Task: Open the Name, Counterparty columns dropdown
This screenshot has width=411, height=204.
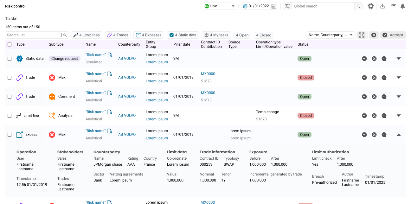Action: [x=331, y=35]
